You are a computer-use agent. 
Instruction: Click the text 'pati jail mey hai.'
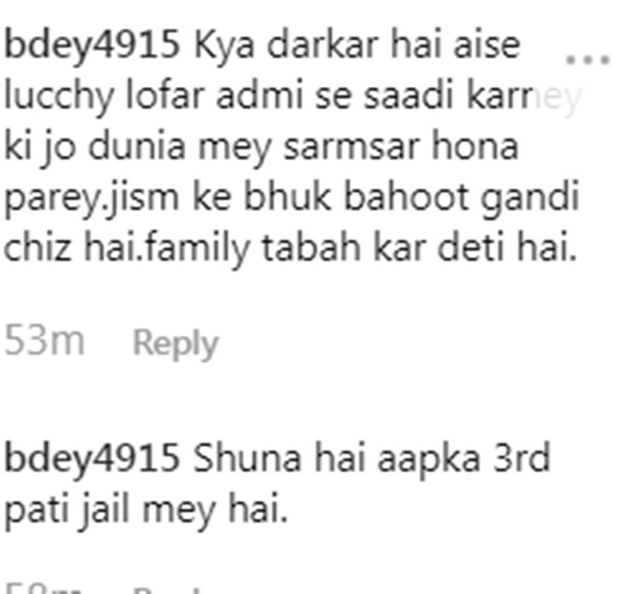pyautogui.click(x=146, y=510)
